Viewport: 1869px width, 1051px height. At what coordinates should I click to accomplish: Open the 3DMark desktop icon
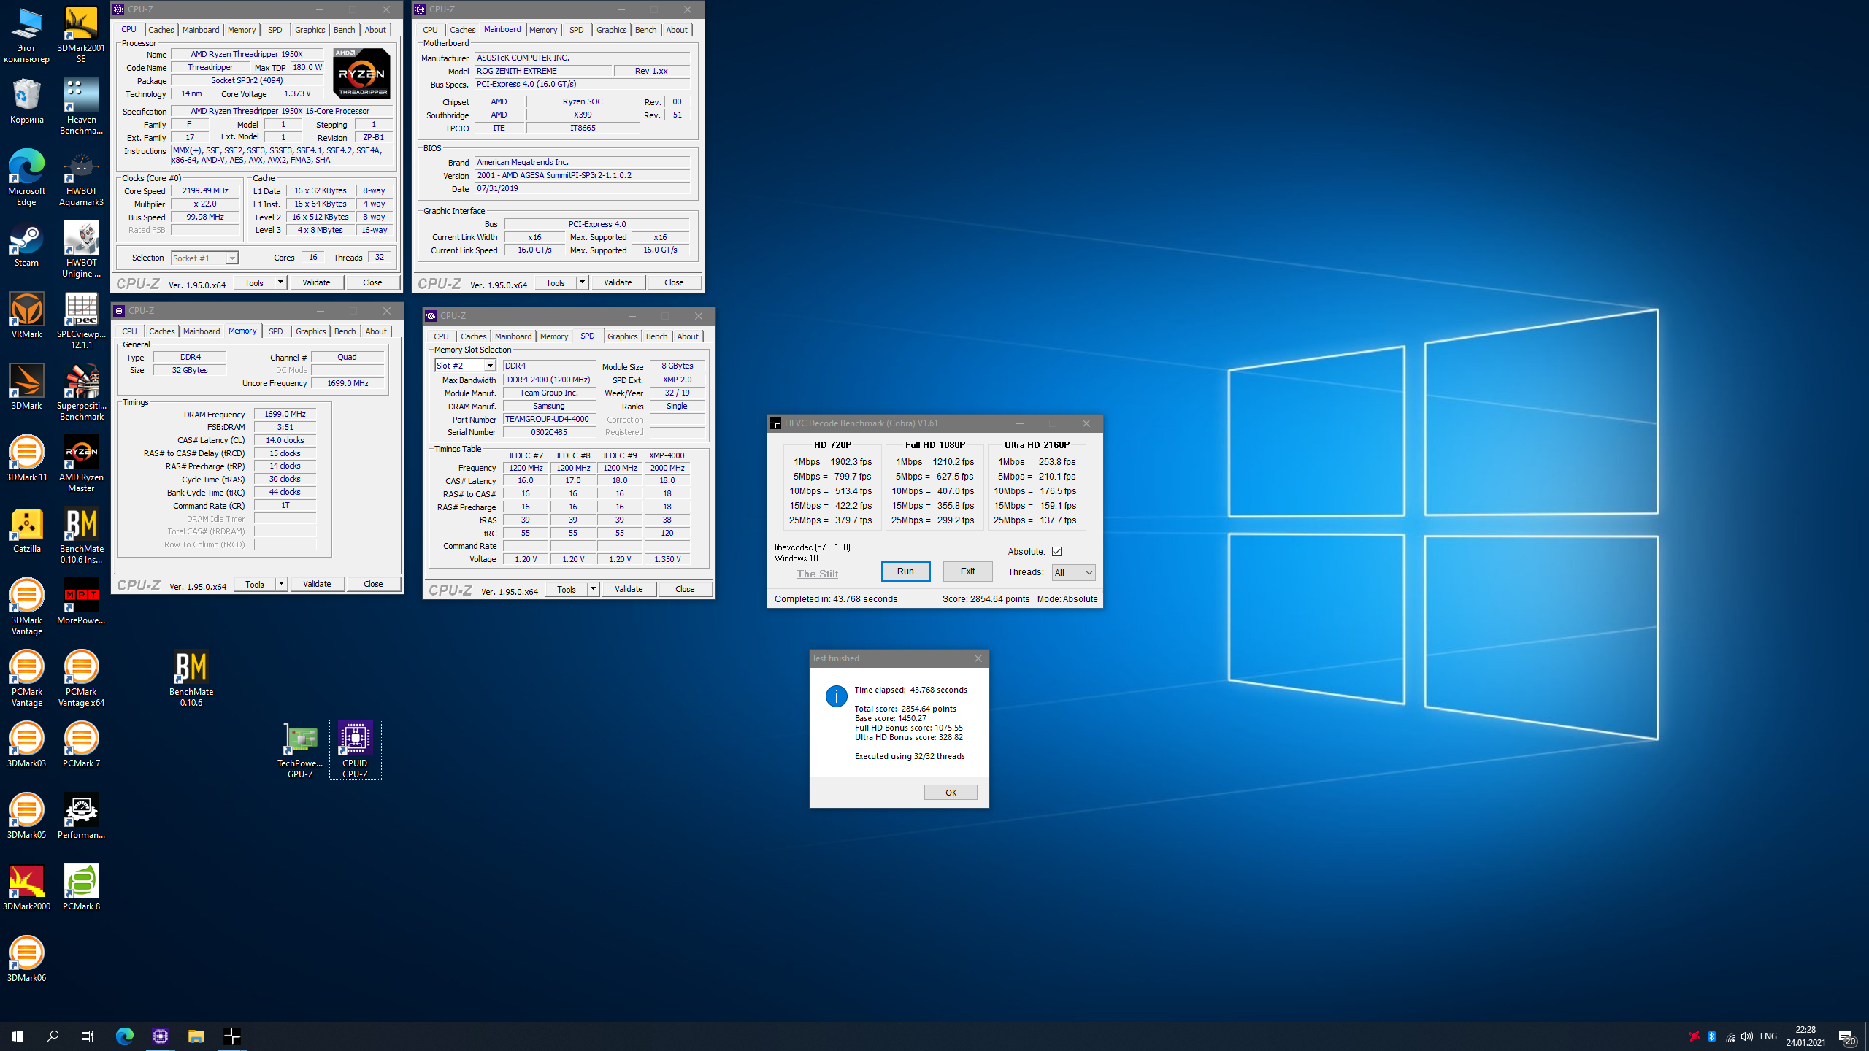pyautogui.click(x=26, y=388)
